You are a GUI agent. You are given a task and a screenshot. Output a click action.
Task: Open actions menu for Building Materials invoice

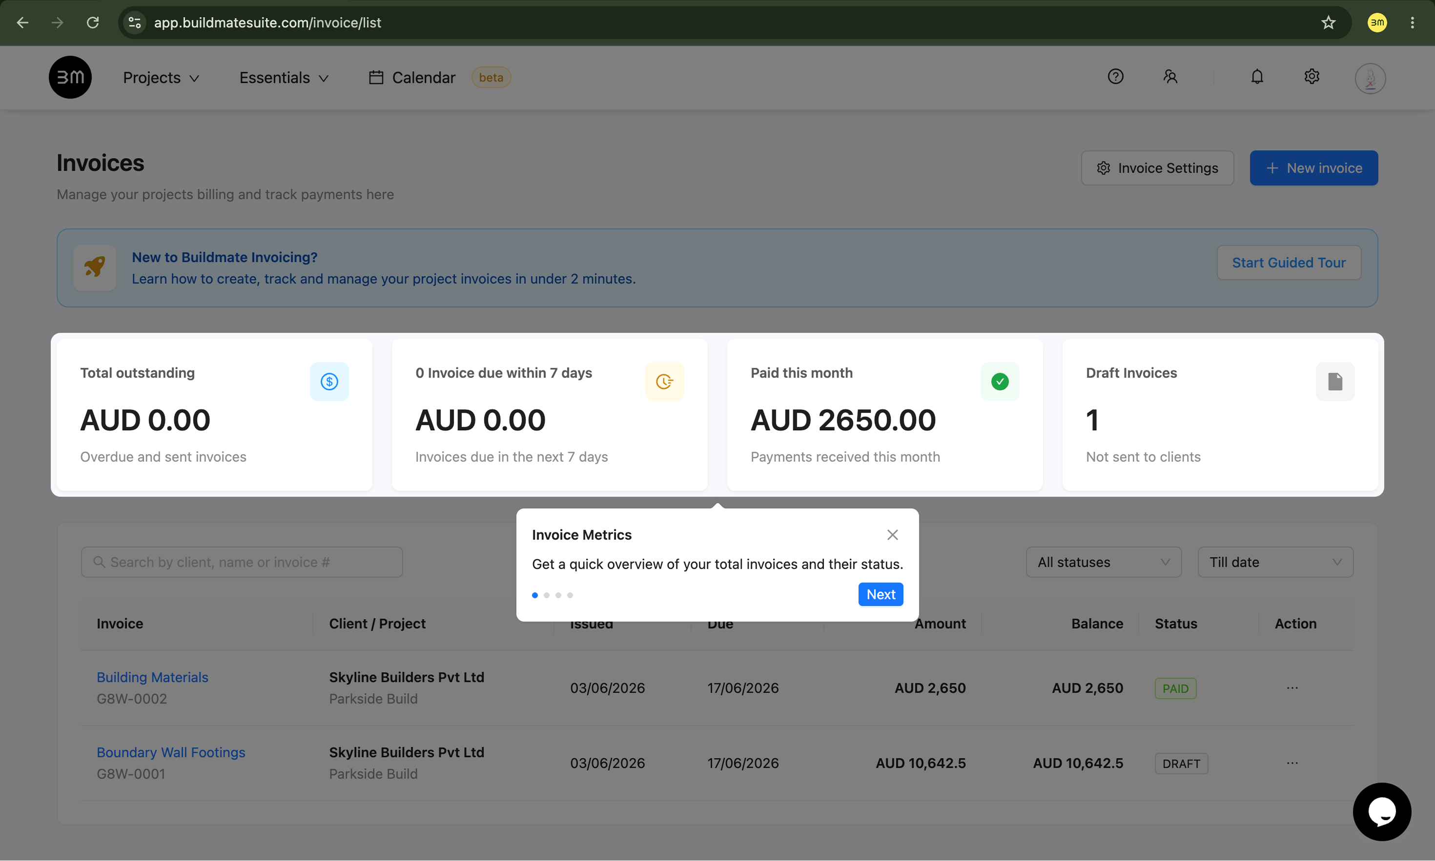tap(1291, 687)
